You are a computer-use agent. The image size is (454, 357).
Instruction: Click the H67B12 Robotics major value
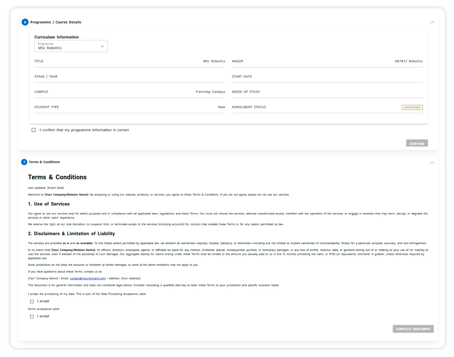408,61
